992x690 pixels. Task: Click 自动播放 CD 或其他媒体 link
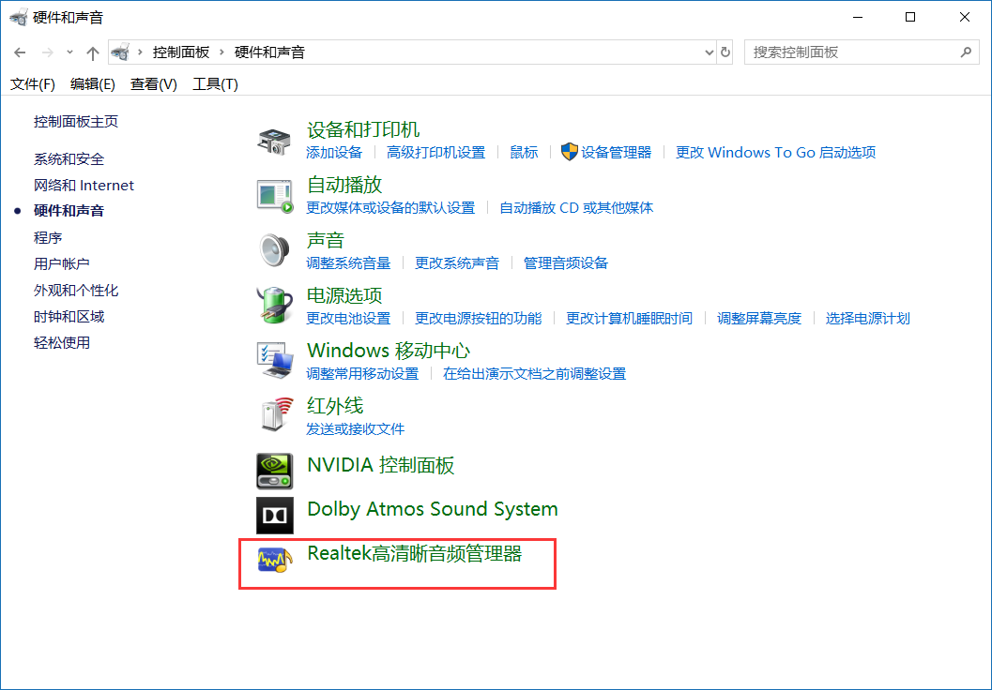(x=576, y=207)
